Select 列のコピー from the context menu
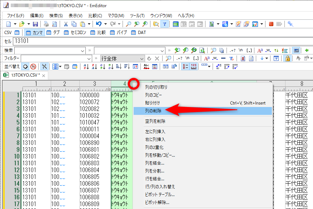Viewport: 313px width, 209px height. 203,95
